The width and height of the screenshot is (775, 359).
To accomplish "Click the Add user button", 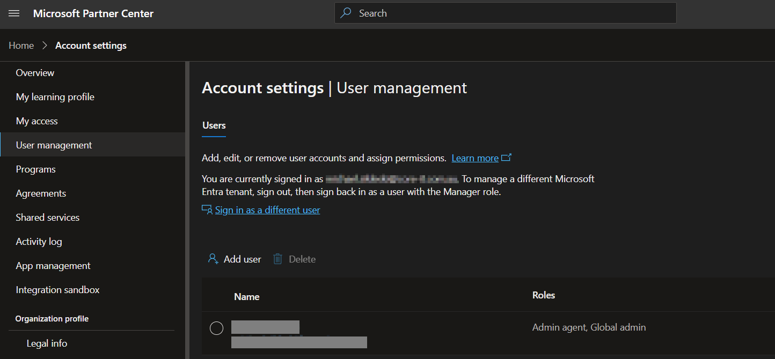I will pyautogui.click(x=234, y=259).
